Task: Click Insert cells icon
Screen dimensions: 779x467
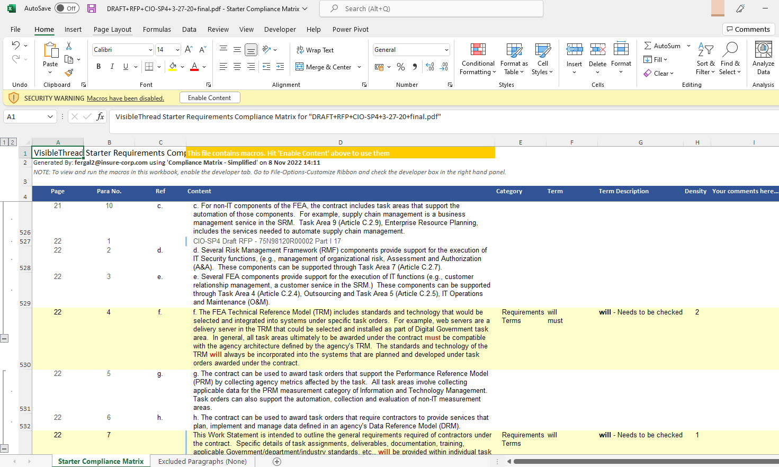Action: click(x=574, y=50)
